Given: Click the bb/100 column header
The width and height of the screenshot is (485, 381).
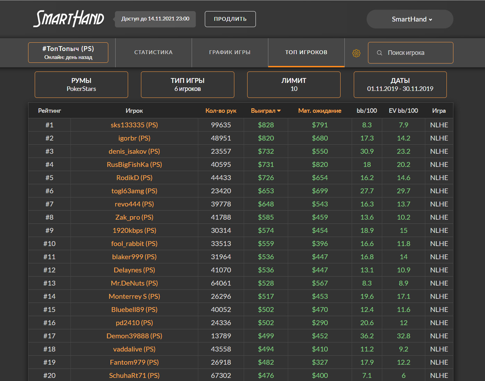Looking at the screenshot, I should coord(367,111).
